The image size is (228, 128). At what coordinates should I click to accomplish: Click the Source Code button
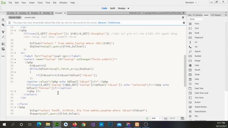(15, 17)
